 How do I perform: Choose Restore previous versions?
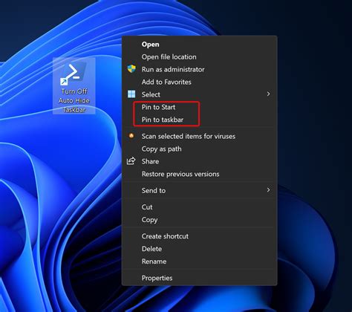tap(200, 174)
